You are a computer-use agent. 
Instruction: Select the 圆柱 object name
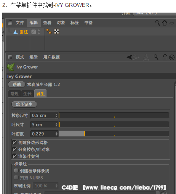[24, 32]
